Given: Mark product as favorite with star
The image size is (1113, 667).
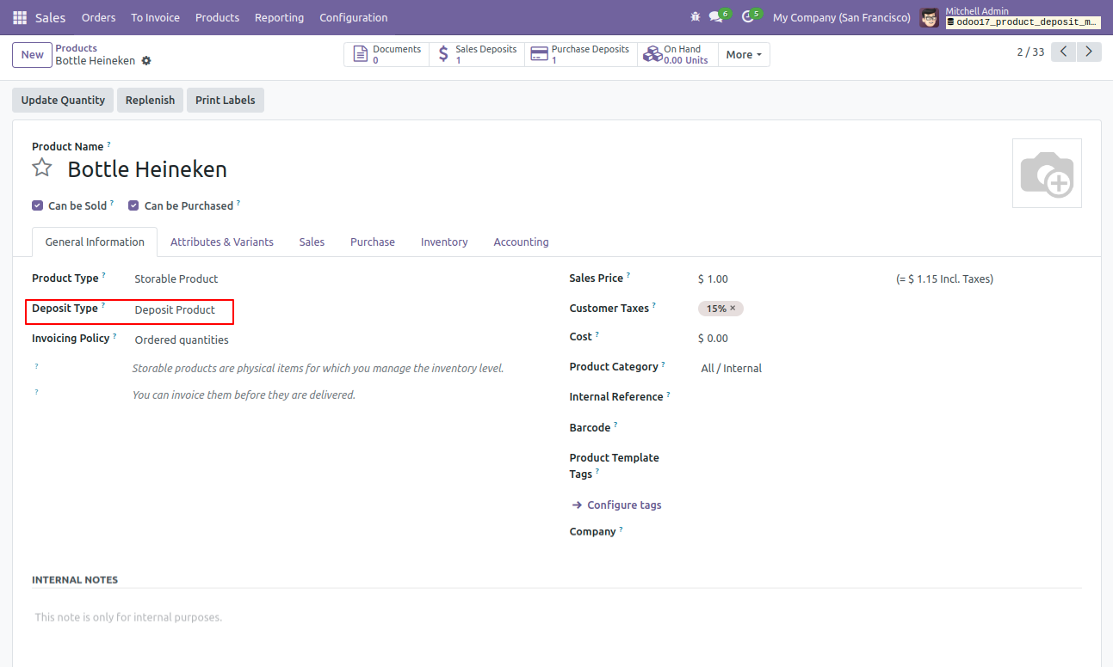Looking at the screenshot, I should click(42, 168).
